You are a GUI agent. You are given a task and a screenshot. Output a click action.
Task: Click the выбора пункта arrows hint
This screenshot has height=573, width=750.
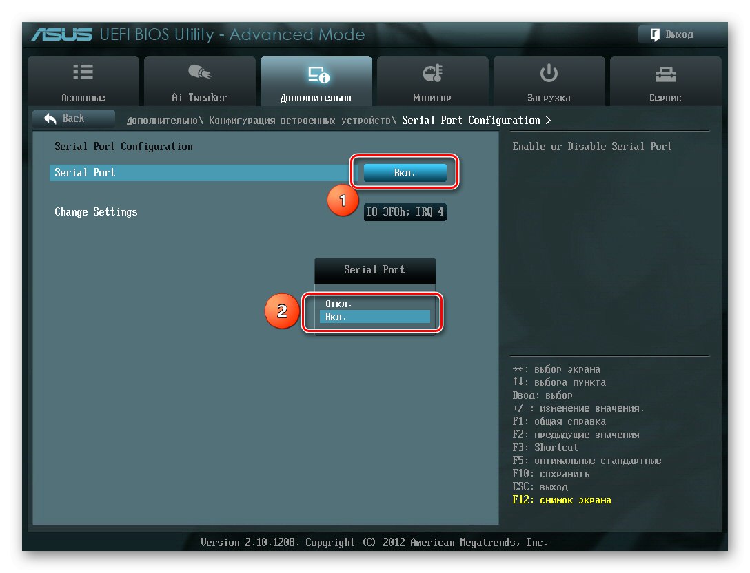click(559, 382)
